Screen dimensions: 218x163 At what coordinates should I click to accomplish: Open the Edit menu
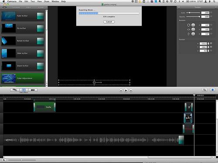26,1
